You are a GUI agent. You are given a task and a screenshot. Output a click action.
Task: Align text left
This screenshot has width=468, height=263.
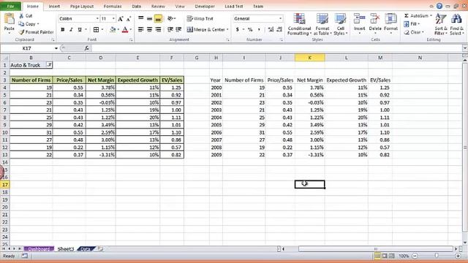141,29
